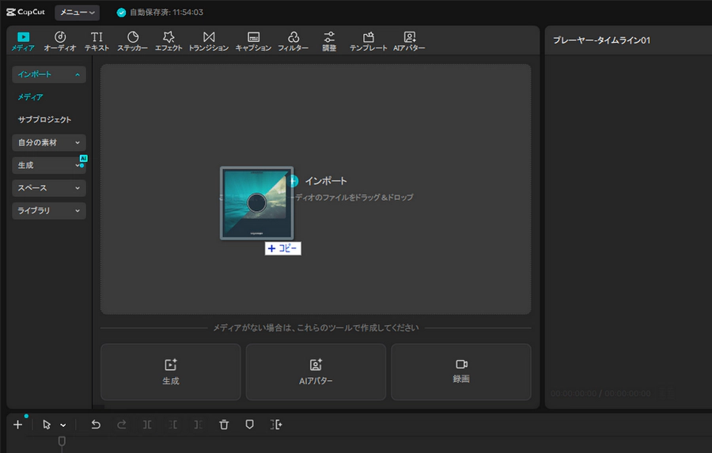The image size is (712, 453).
Task: Click the auto-save checkmark status icon
Action: (121, 13)
